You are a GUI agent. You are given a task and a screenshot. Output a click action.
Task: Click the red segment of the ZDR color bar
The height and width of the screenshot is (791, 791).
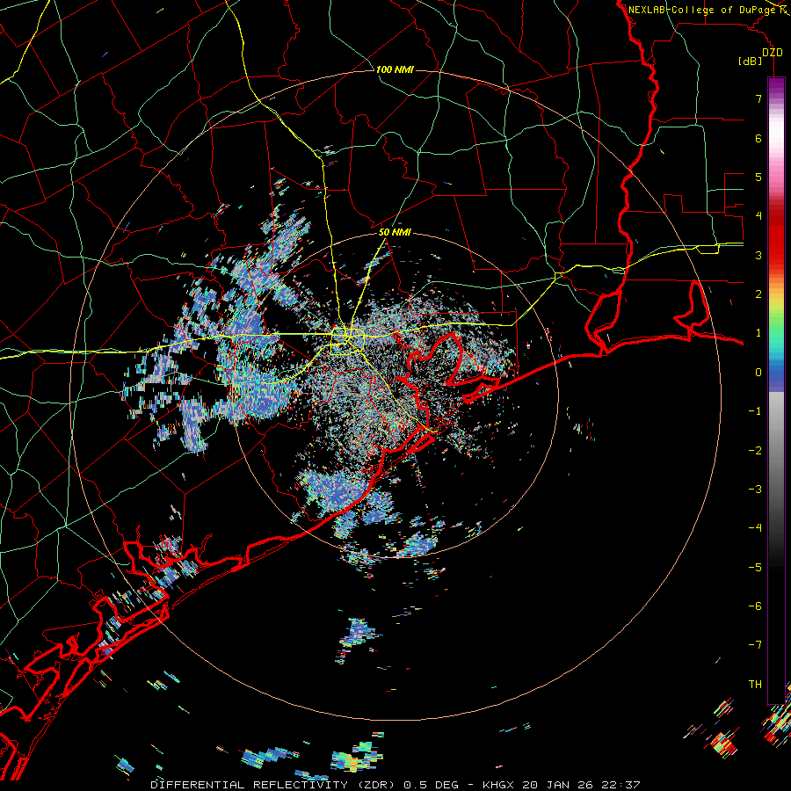coord(776,237)
